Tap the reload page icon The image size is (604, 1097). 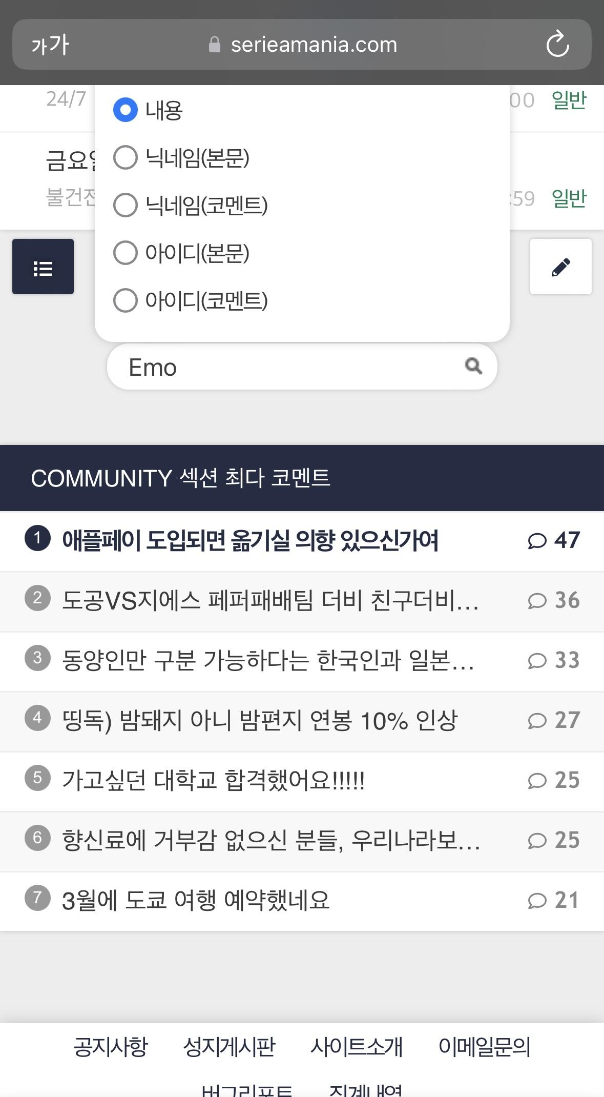point(557,45)
